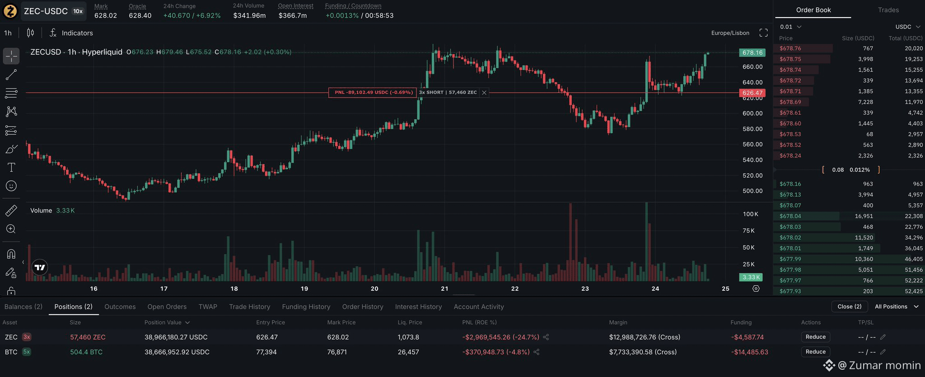Open the Indicators dialog
This screenshot has width=925, height=377.
(71, 33)
